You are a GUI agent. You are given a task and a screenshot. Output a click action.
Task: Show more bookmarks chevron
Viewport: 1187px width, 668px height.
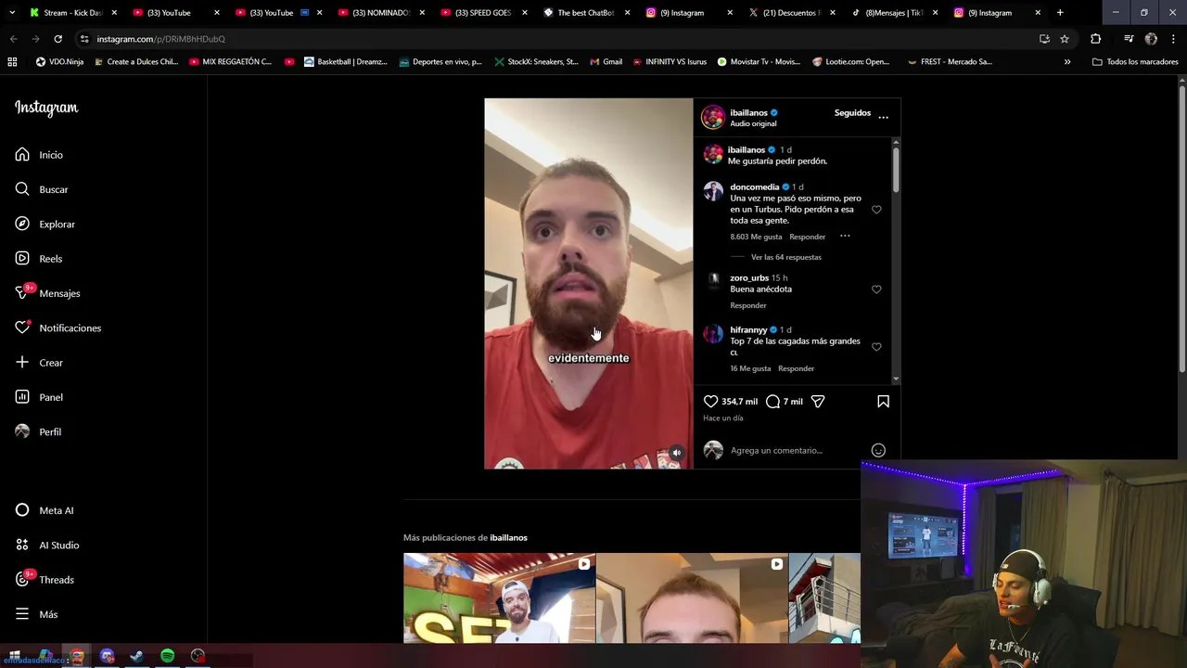[1067, 62]
